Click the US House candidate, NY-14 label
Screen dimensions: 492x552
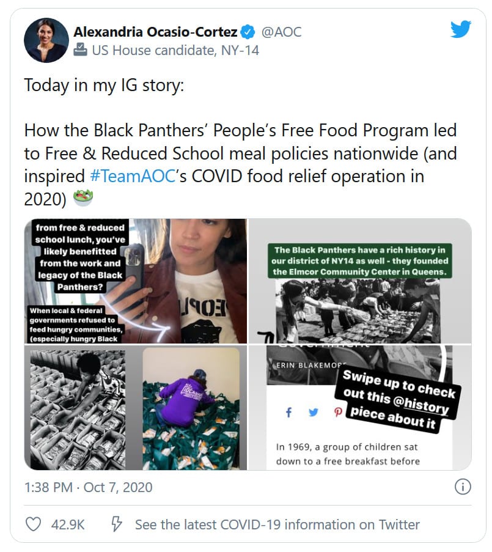[175, 50]
